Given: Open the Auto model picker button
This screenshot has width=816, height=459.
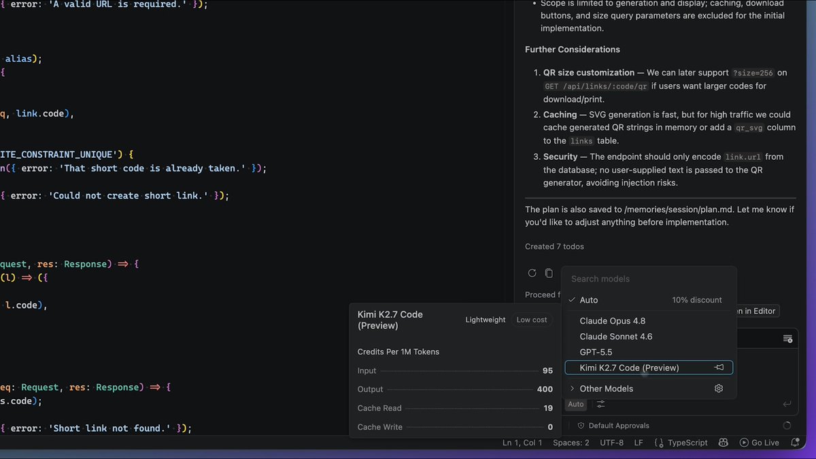Looking at the screenshot, I should tap(576, 404).
